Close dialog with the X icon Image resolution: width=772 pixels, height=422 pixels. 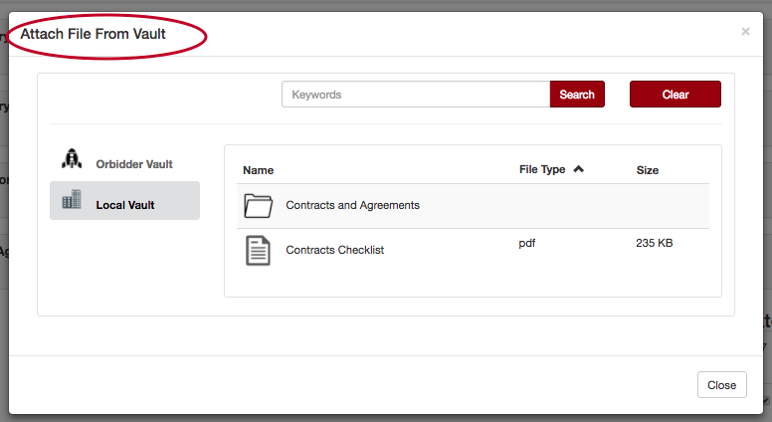point(745,32)
